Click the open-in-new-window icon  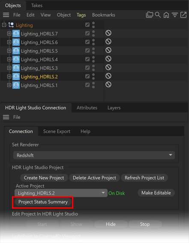183,15
